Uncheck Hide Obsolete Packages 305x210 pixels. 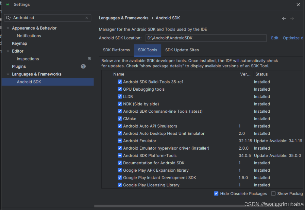click(216, 193)
